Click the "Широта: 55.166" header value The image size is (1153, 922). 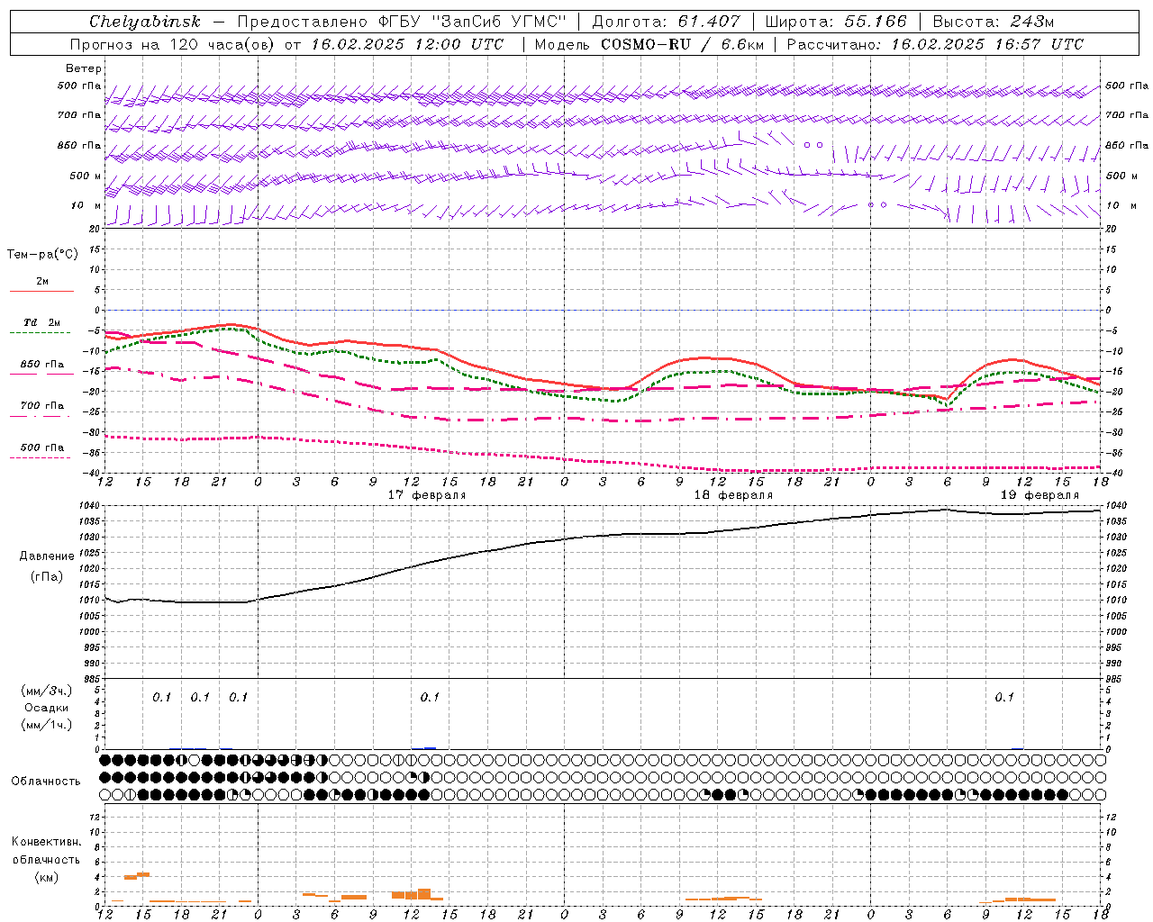tap(835, 22)
